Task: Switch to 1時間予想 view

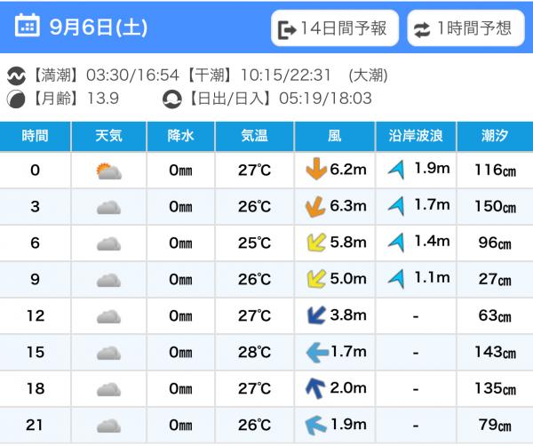Action: click(465, 28)
